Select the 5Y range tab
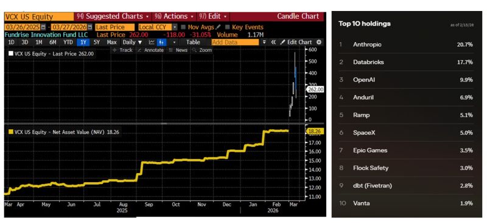Image resolution: width=487 pixels, height=223 pixels. tap(97, 42)
